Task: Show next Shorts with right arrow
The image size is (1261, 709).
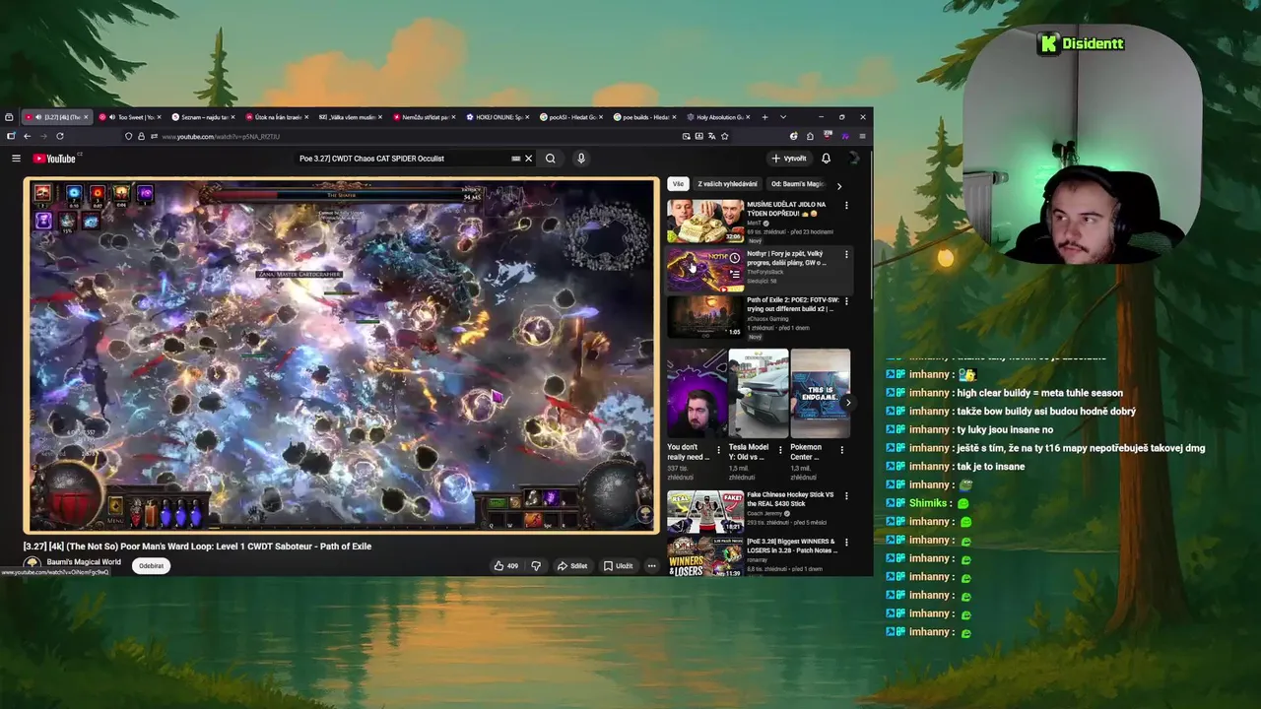Action: coord(847,402)
